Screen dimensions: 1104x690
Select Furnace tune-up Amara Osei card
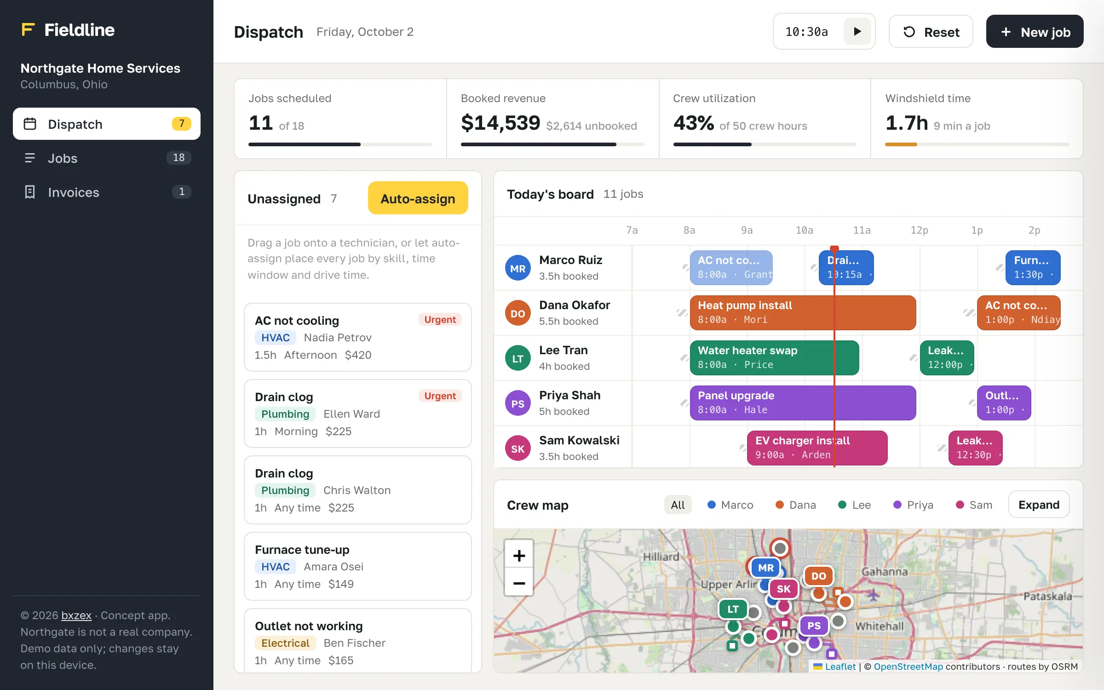[358, 566]
